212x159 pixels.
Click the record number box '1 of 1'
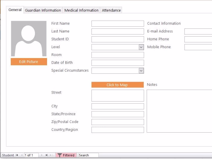(x=31, y=155)
